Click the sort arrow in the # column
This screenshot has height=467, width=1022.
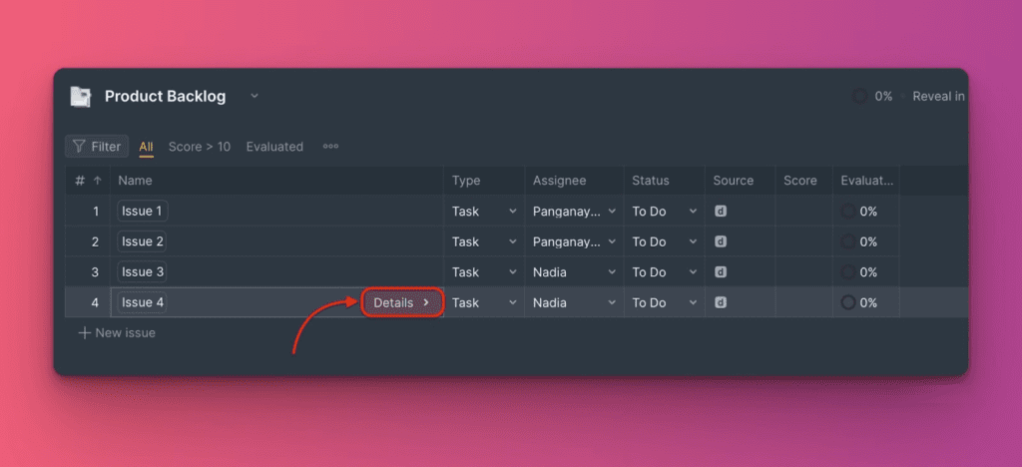coord(97,181)
